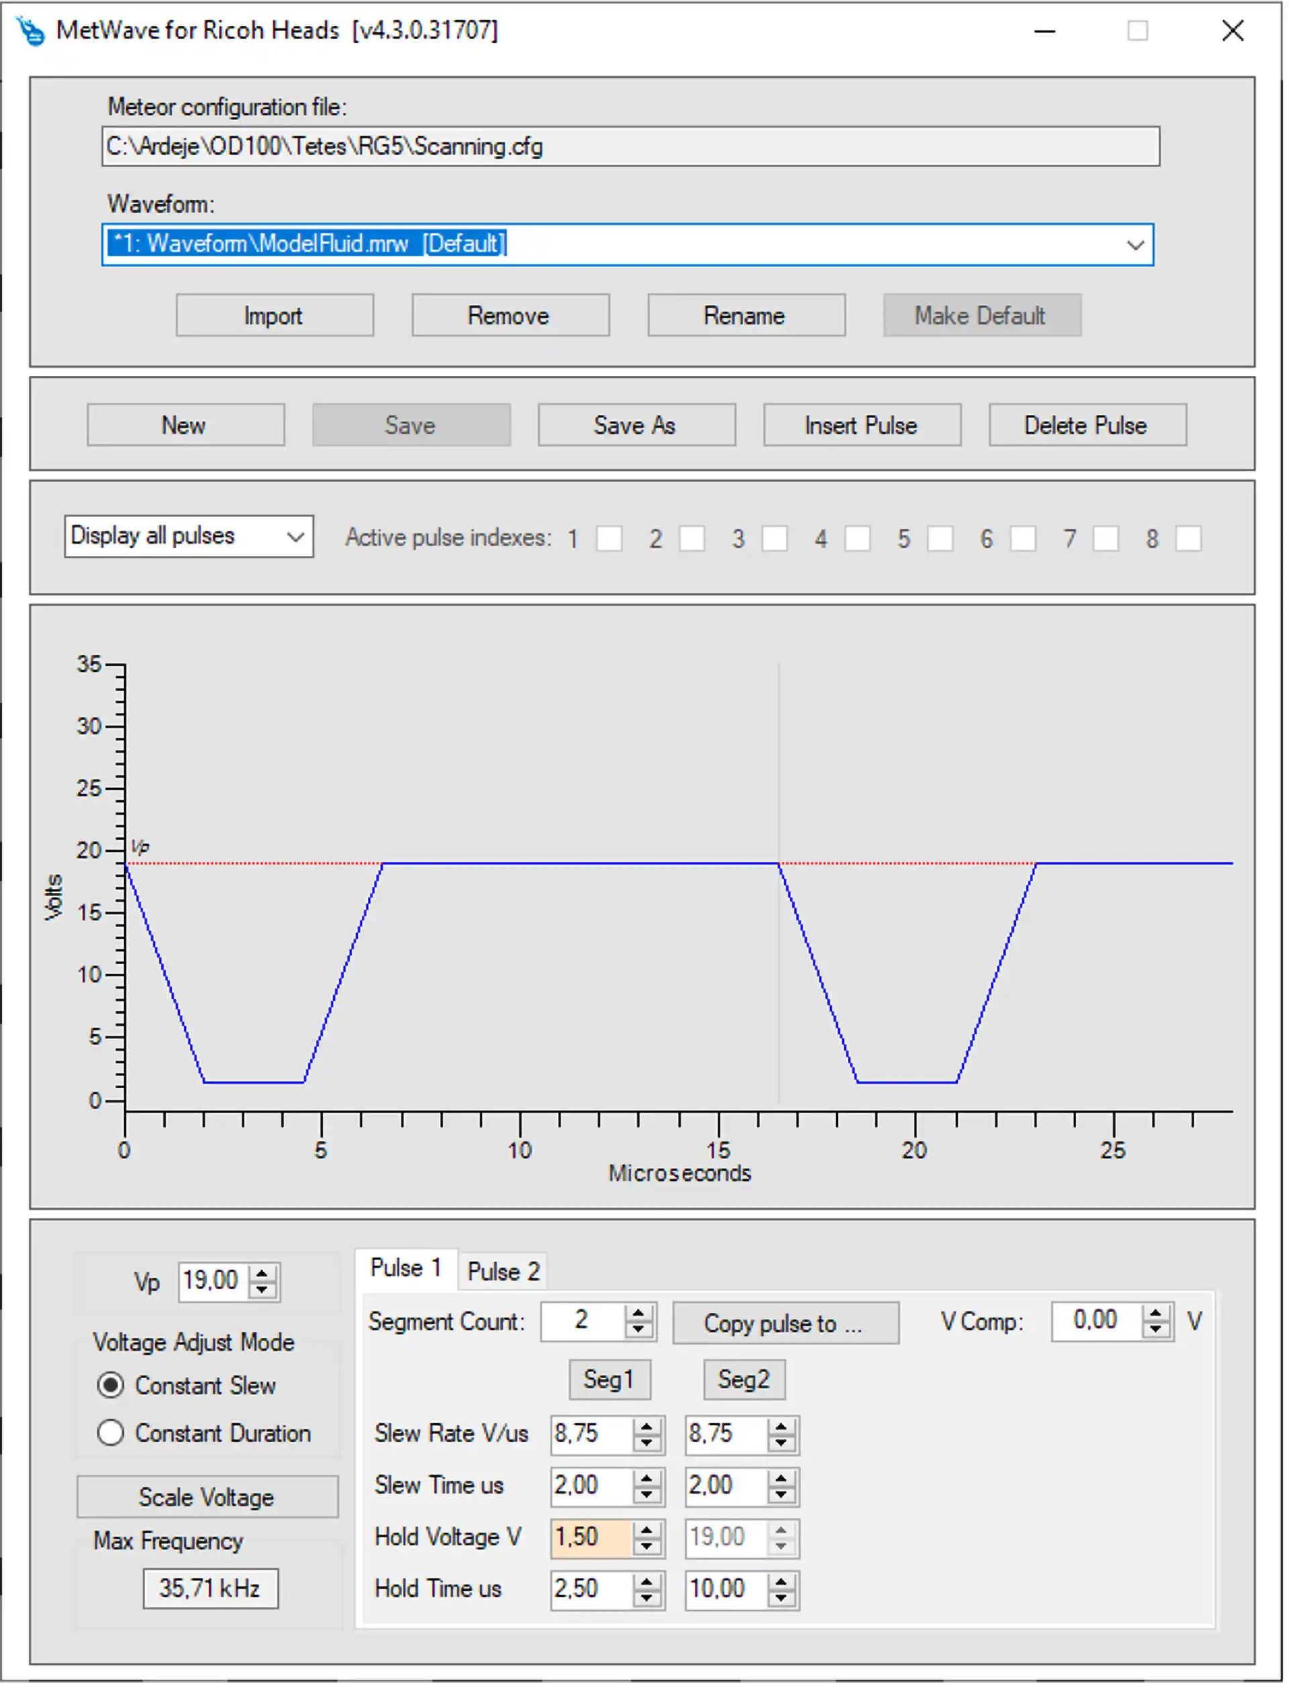Select Constant Duration voltage adjust mode

pos(111,1433)
